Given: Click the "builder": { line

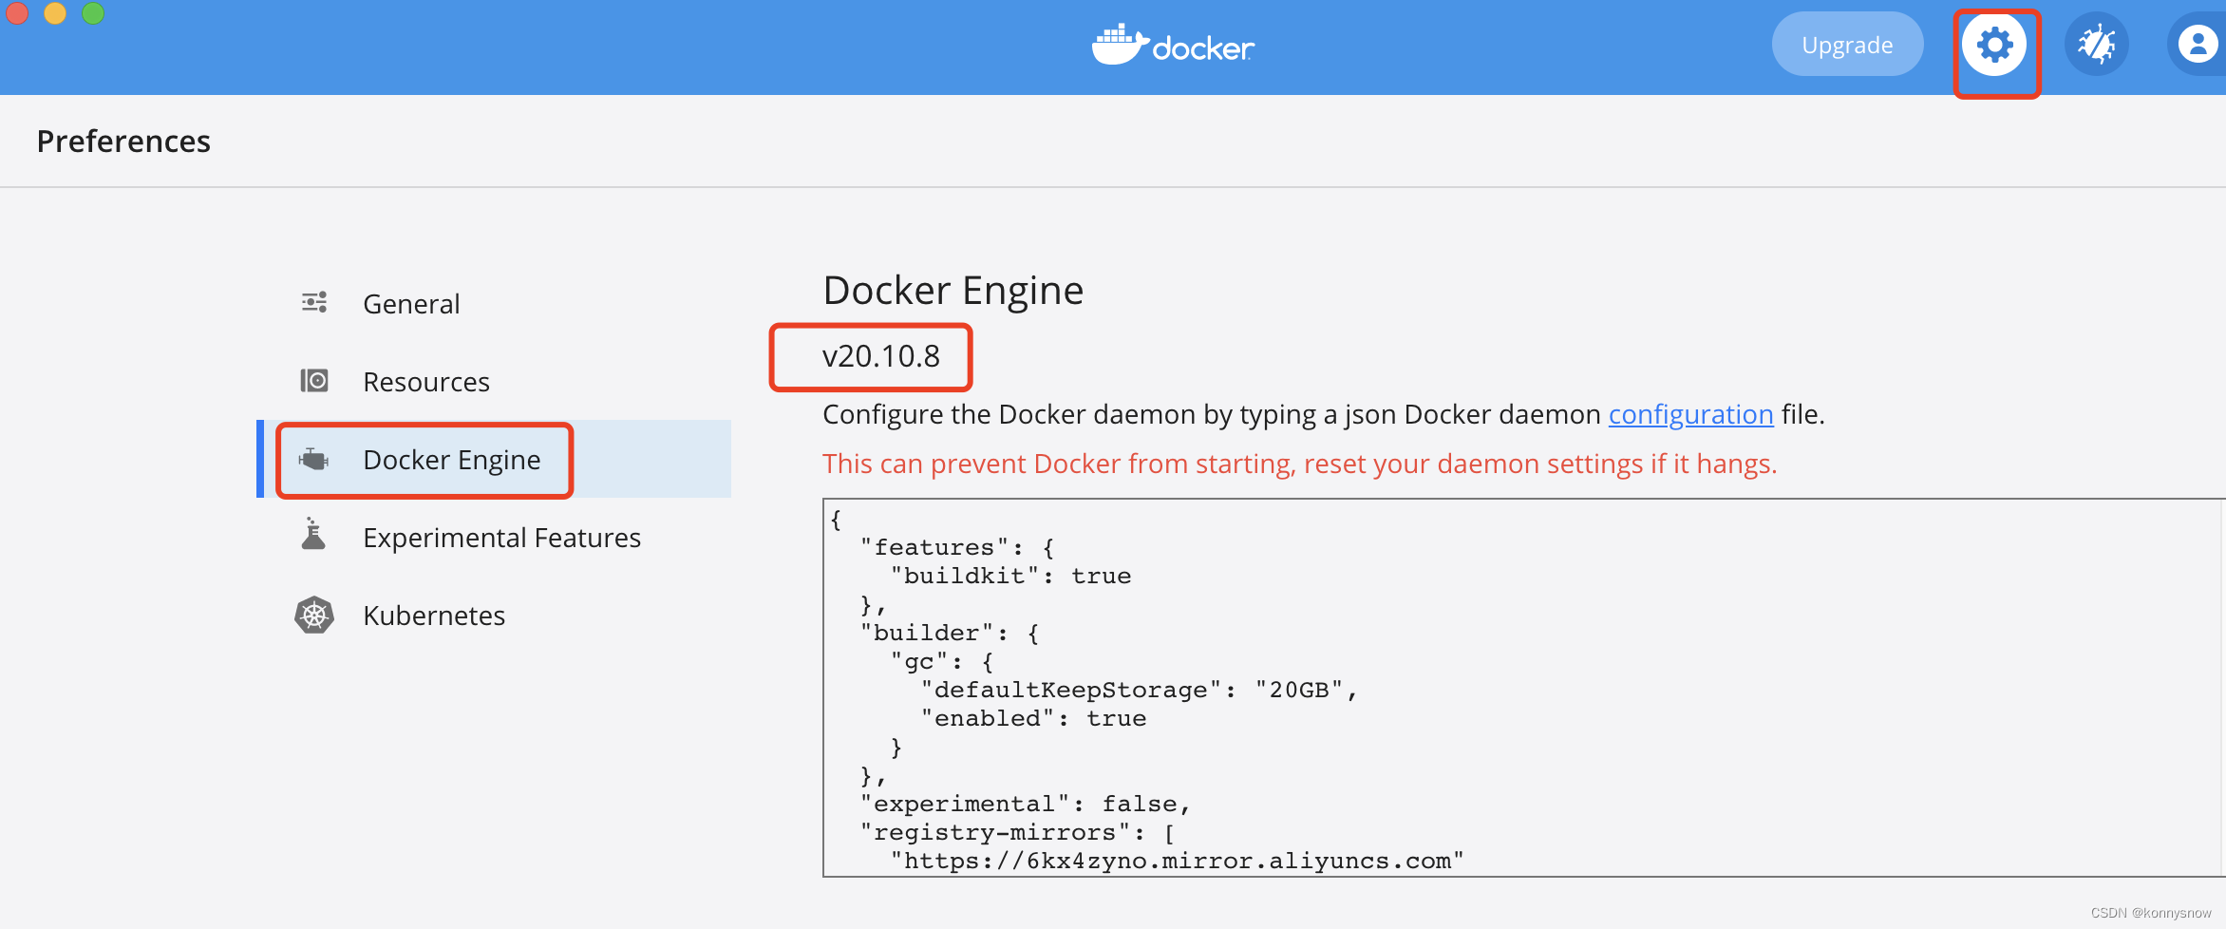Looking at the screenshot, I should pos(949,633).
